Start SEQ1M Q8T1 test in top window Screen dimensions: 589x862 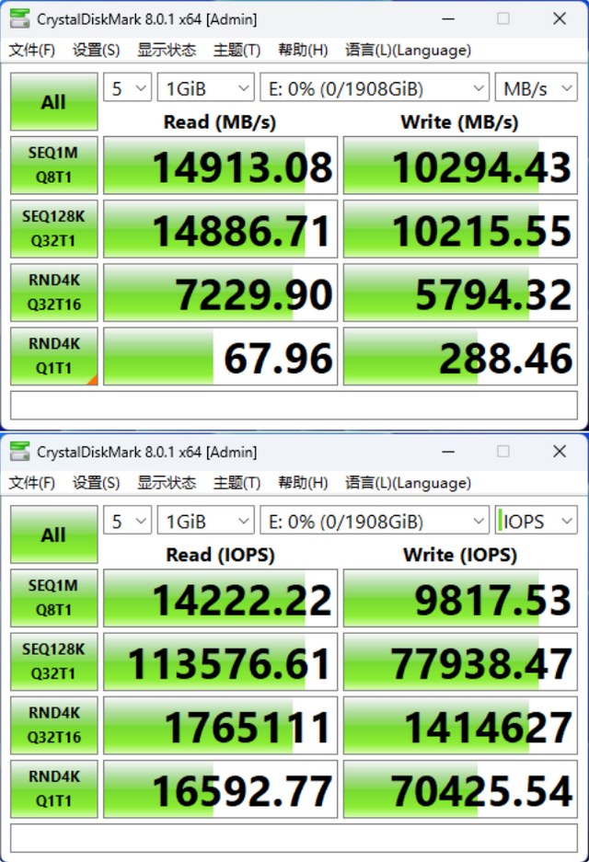(54, 165)
